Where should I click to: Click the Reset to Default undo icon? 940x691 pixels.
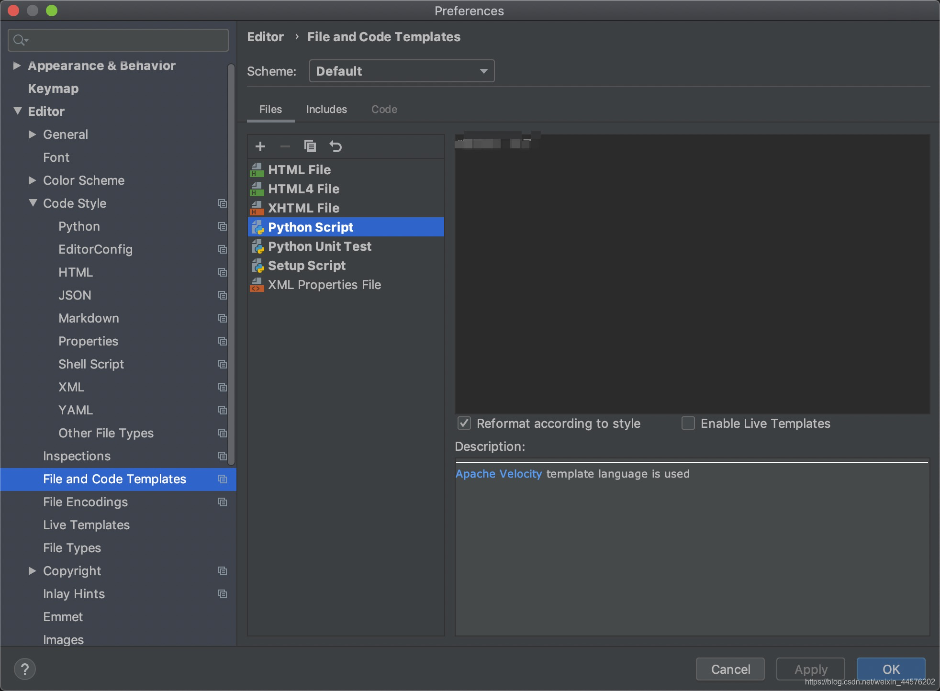click(x=336, y=146)
